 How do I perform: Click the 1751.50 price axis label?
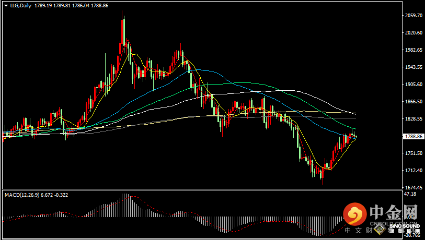pos(413,153)
